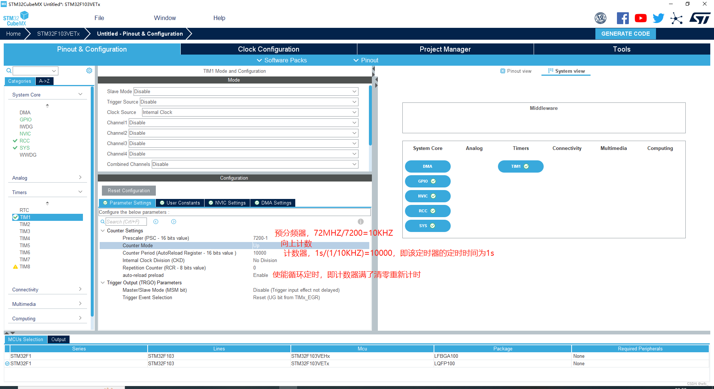Go to next search result arrow
Image resolution: width=714 pixels, height=389 pixels.
click(174, 222)
